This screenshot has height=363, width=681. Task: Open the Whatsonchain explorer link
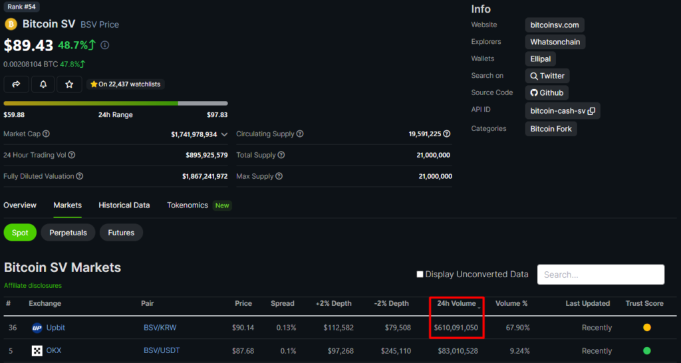pyautogui.click(x=555, y=42)
